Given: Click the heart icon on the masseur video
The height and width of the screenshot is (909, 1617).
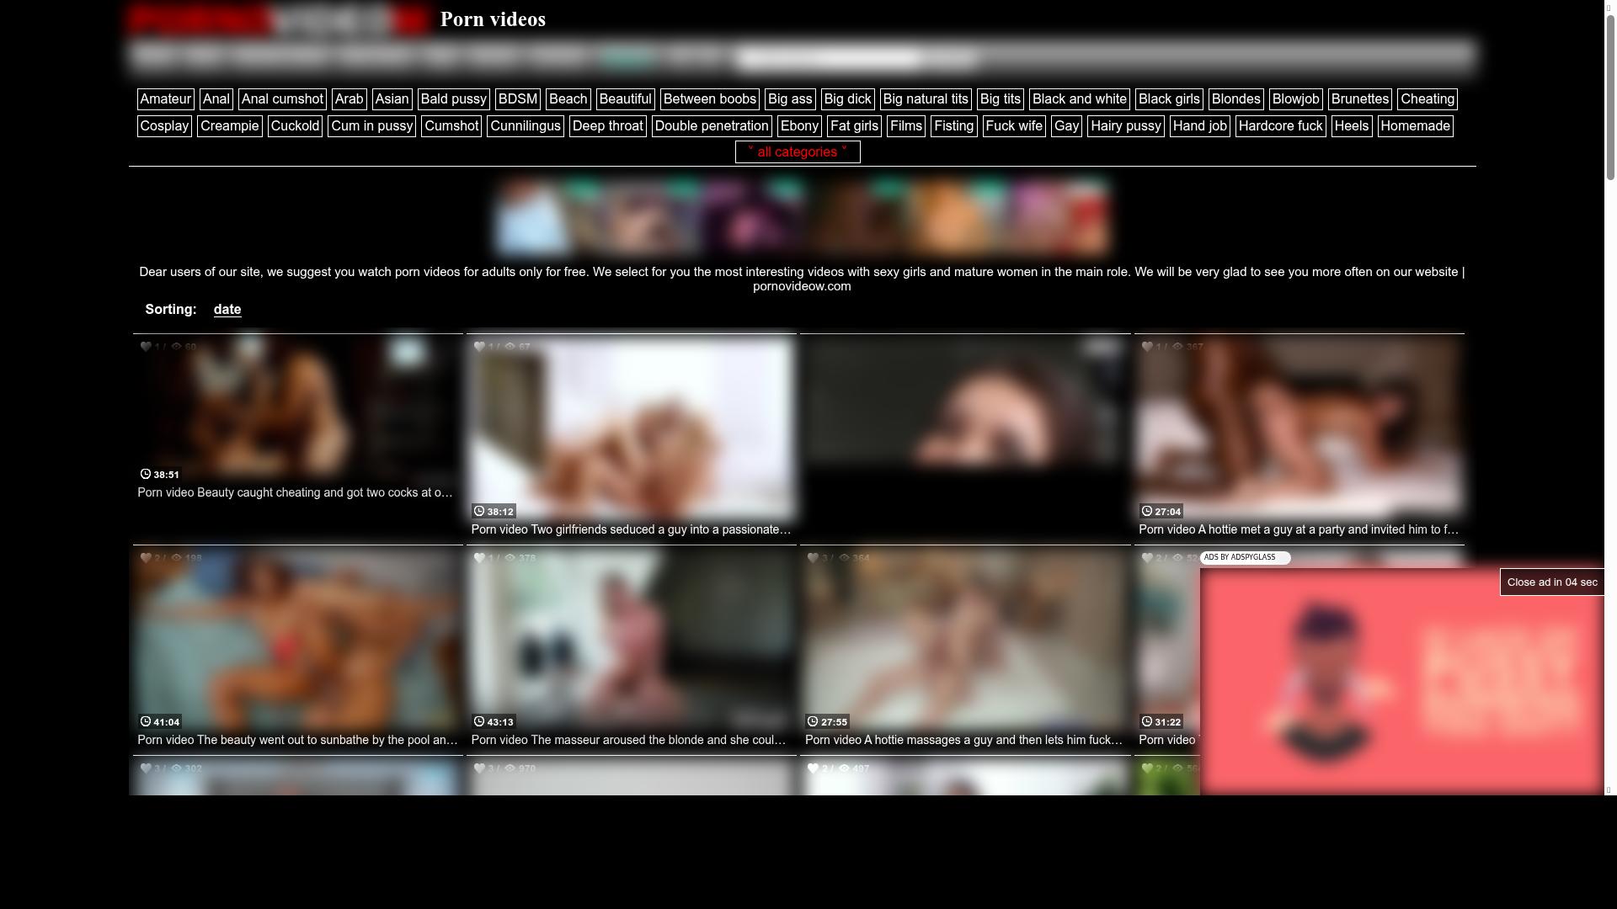Looking at the screenshot, I should pyautogui.click(x=479, y=558).
